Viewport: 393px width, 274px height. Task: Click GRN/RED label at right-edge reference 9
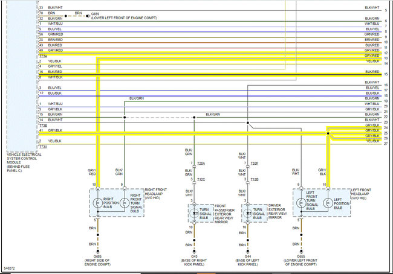(x=372, y=34)
